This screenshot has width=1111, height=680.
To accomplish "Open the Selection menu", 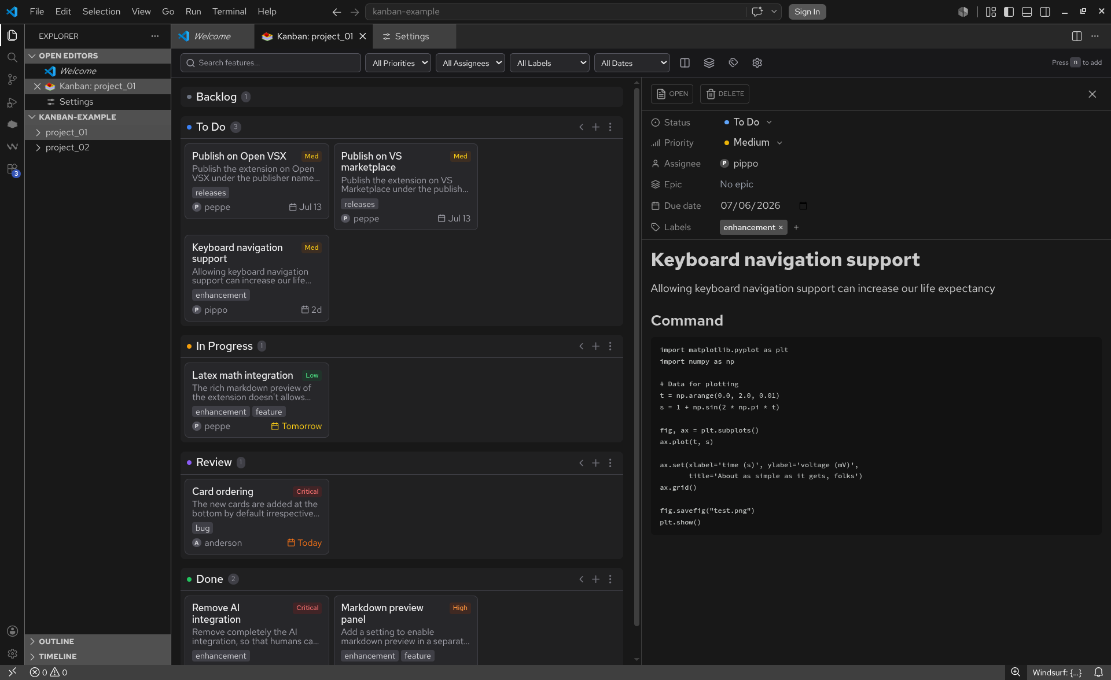I will pyautogui.click(x=101, y=12).
